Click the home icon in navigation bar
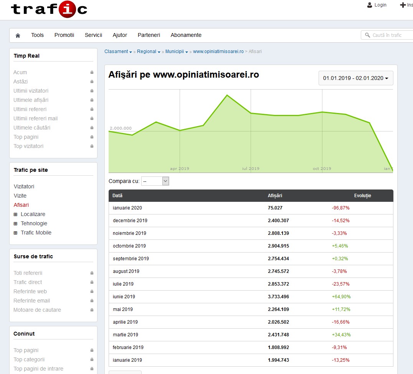The width and height of the screenshot is (413, 374). point(18,35)
